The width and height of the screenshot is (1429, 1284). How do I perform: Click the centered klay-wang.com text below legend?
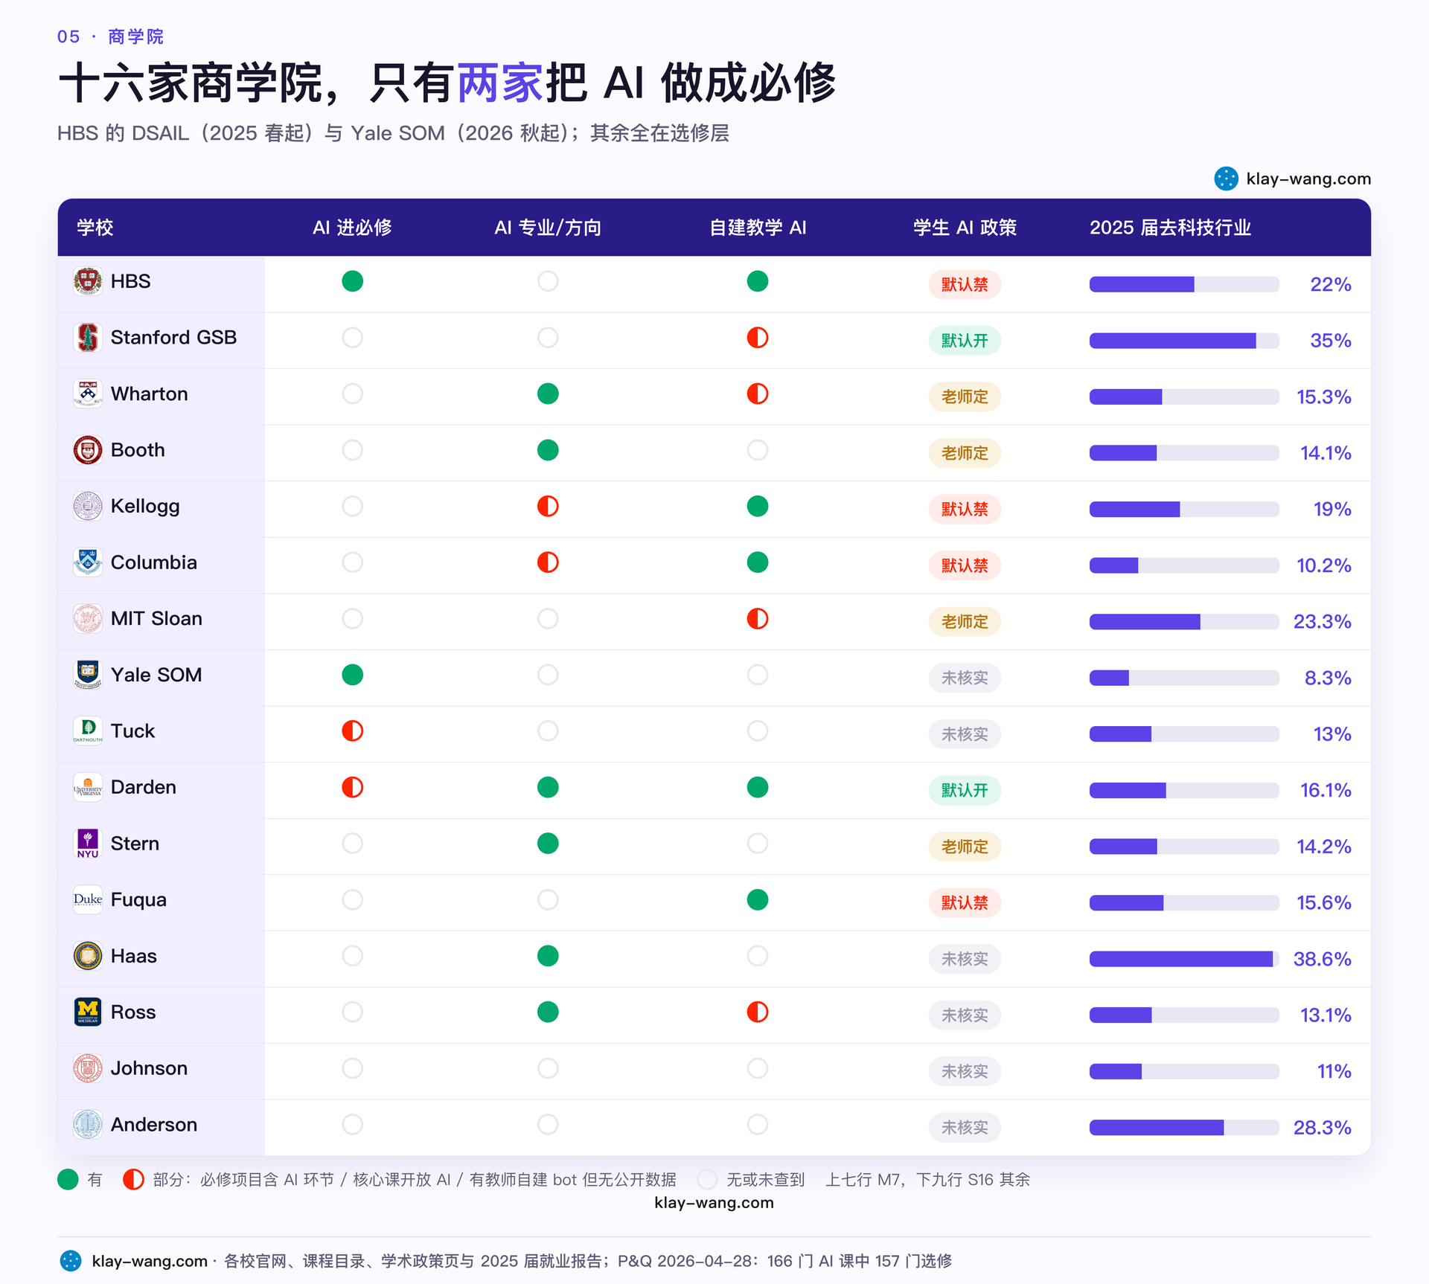click(x=714, y=1203)
